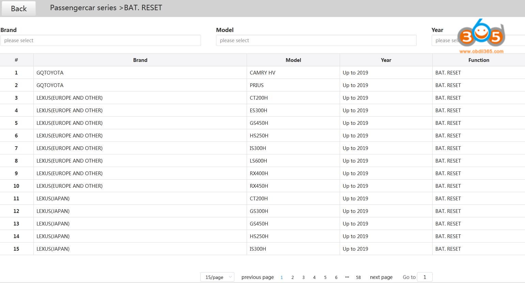
Task: Click row number 13 cell
Action: (16, 223)
